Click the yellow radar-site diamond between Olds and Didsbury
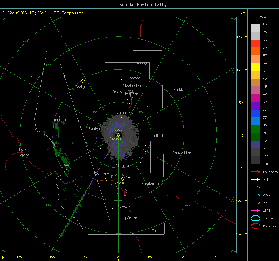279x261 pixels. point(118,135)
